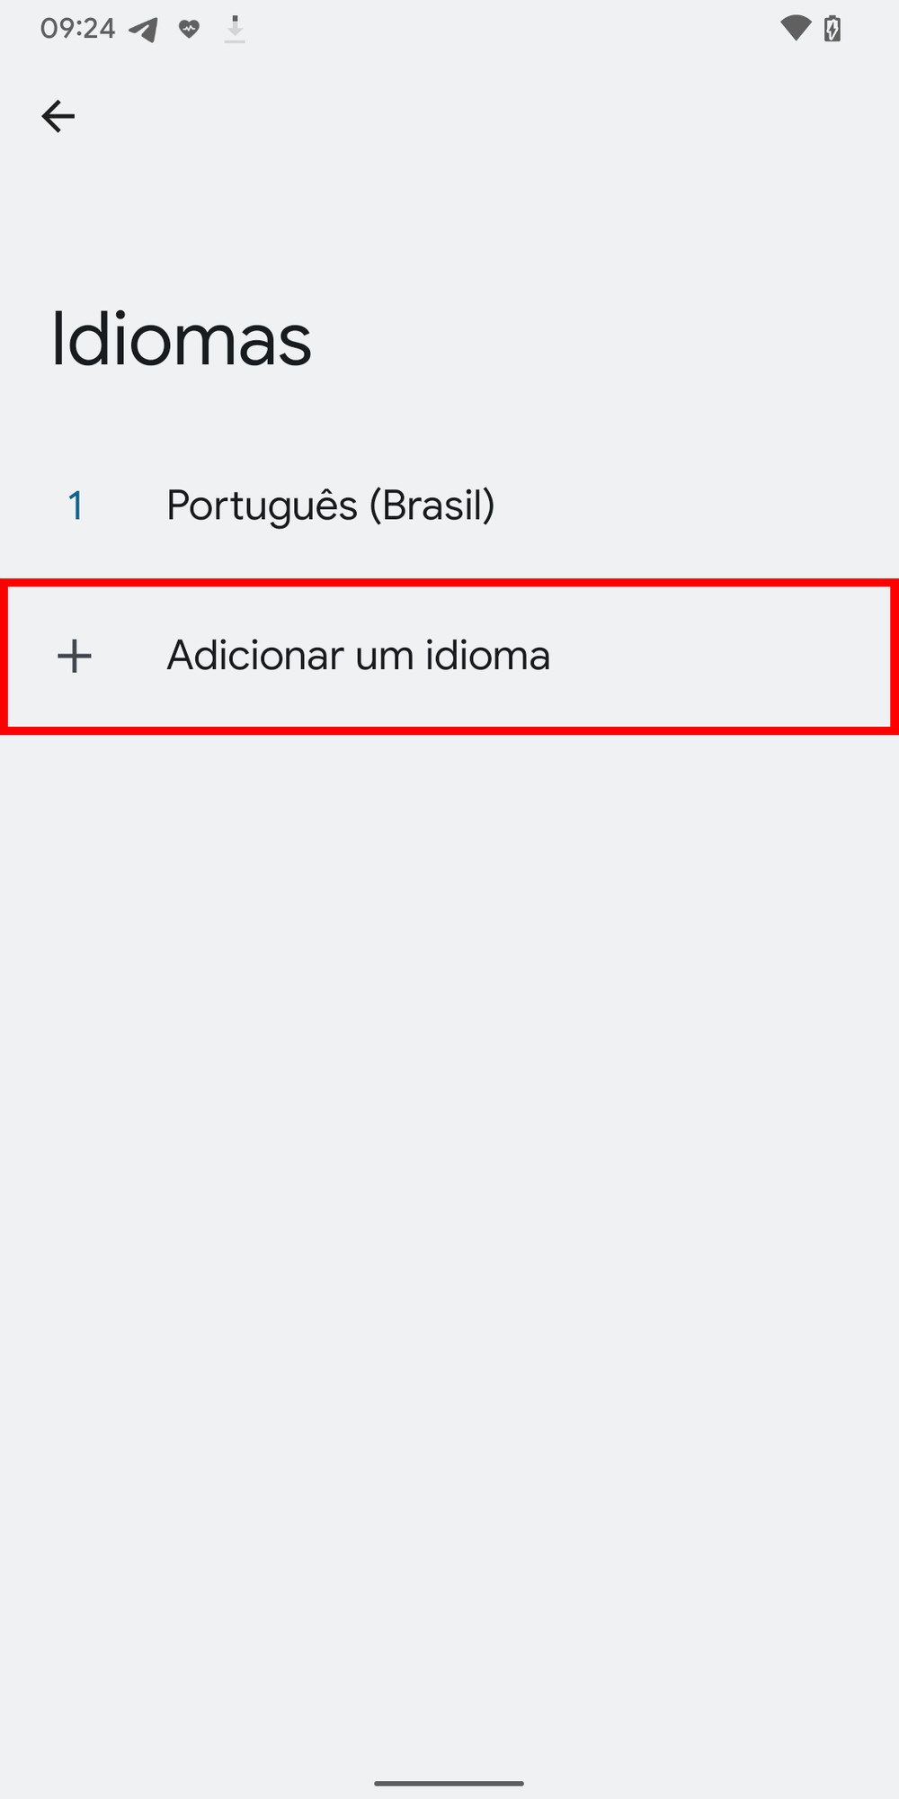Image resolution: width=899 pixels, height=1799 pixels.
Task: Tap the letter "I" starting the Idiomas heading
Action: pyautogui.click(x=58, y=340)
